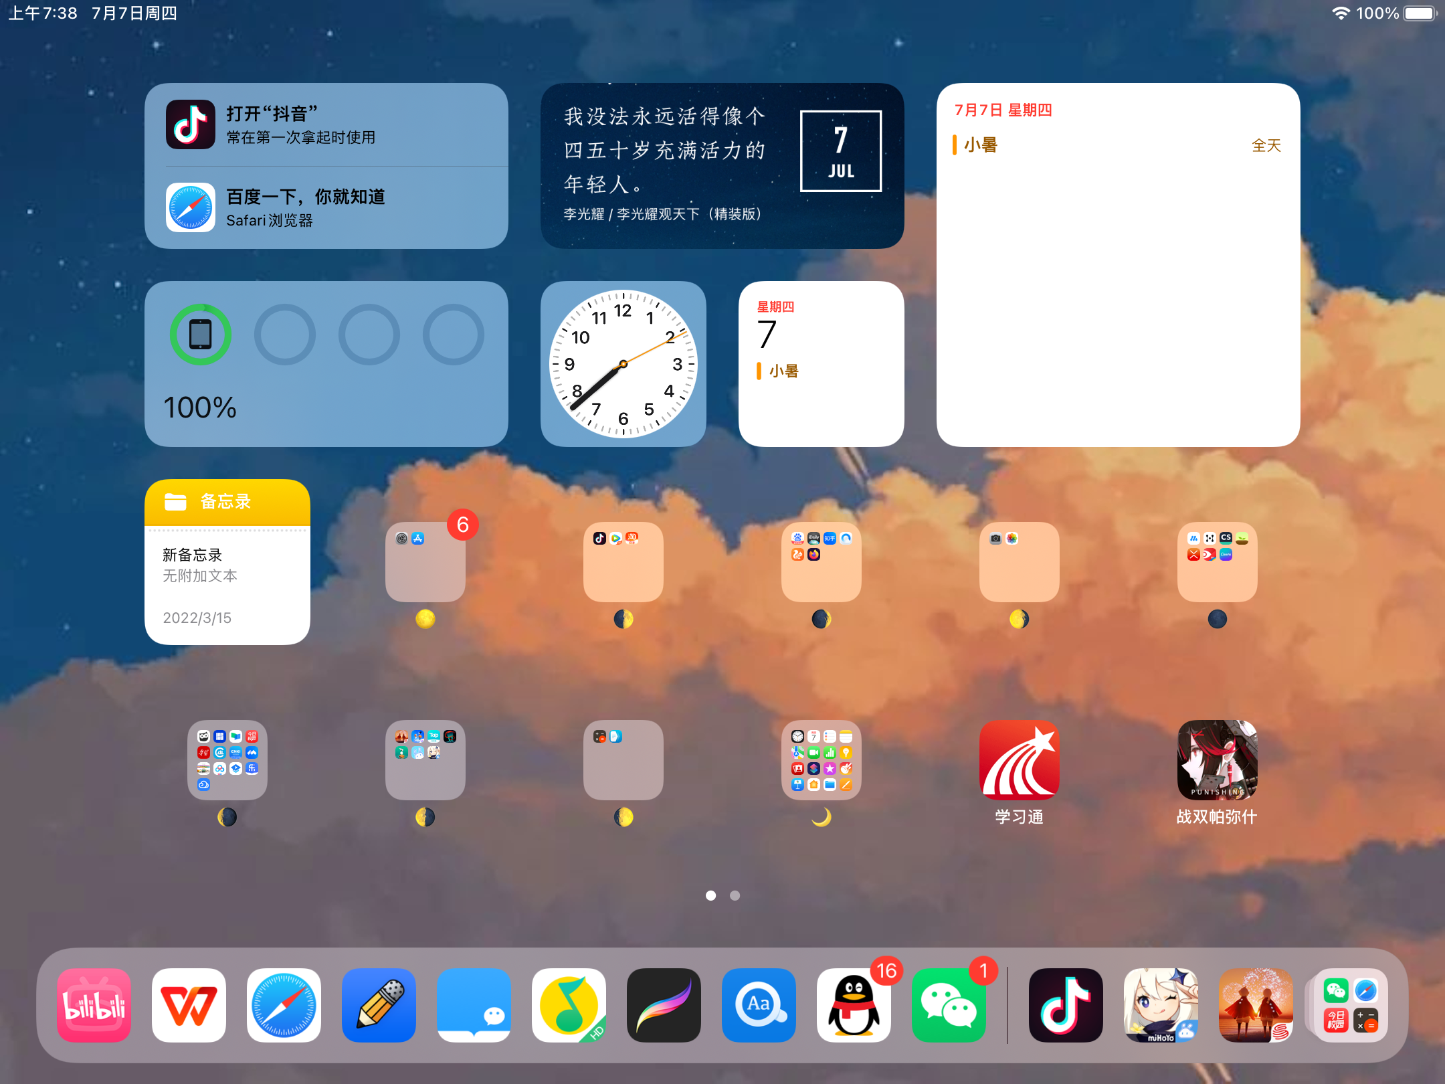Launch the miHoYo cloud game app

click(1161, 1005)
